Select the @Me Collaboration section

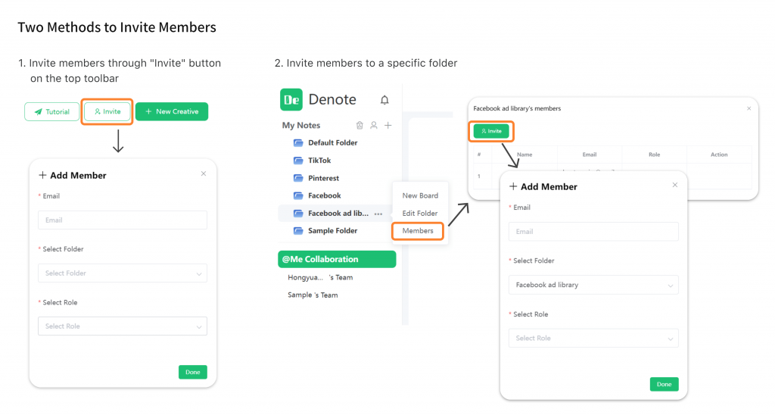coord(337,259)
